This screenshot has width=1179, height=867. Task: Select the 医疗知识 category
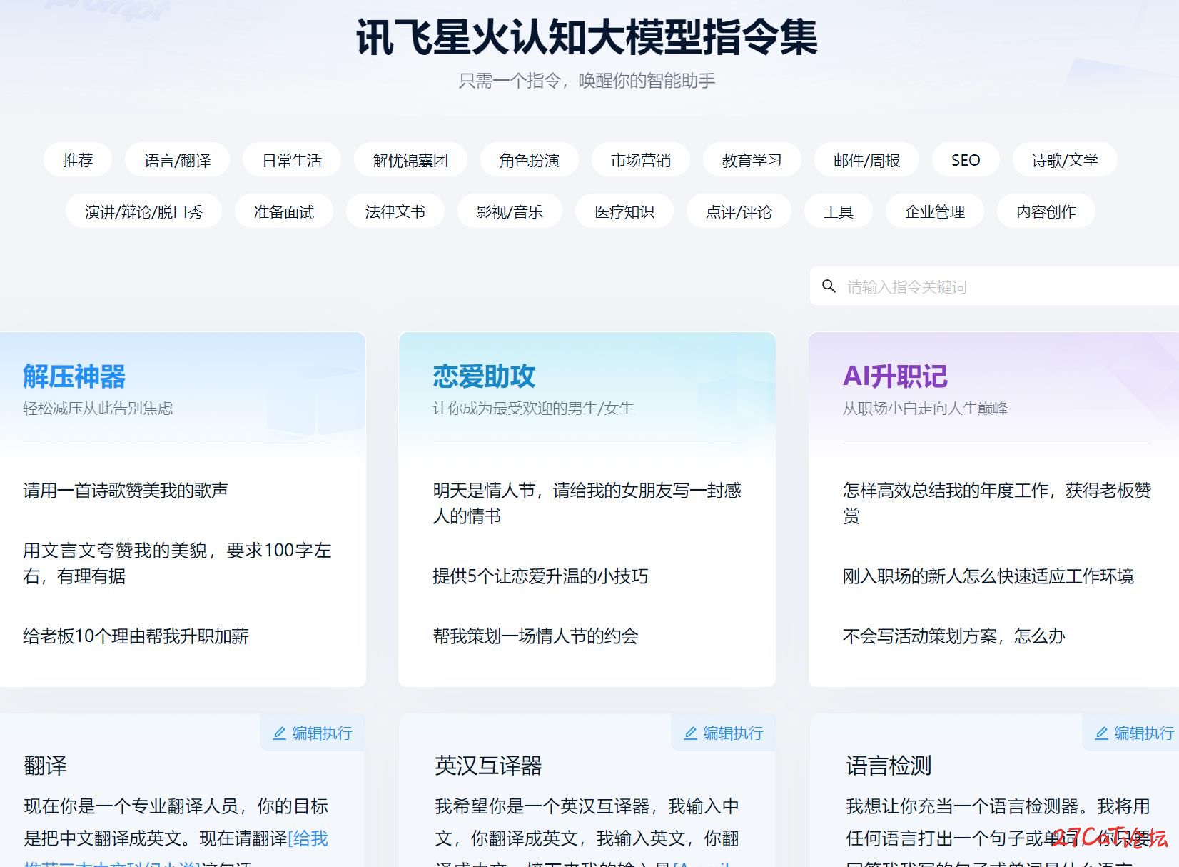(624, 211)
